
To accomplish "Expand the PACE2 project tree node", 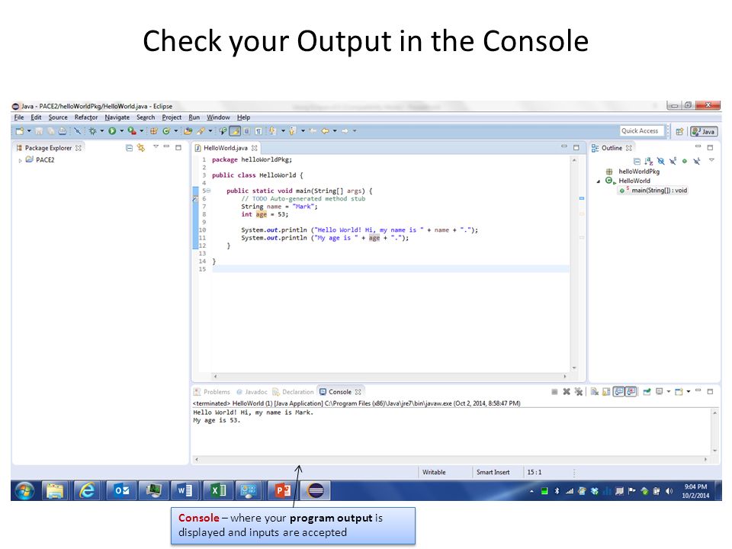I will (x=20, y=160).
